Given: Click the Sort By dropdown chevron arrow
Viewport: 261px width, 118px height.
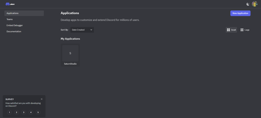Looking at the screenshot, I should [91, 30].
